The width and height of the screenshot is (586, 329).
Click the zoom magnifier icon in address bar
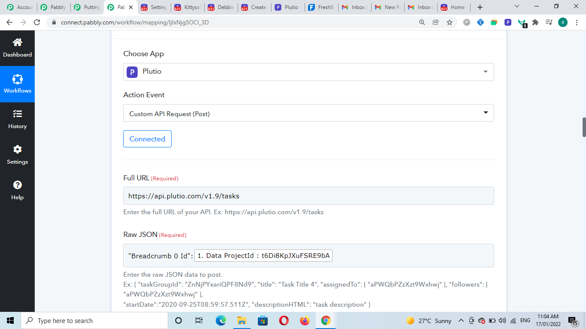[x=422, y=22]
